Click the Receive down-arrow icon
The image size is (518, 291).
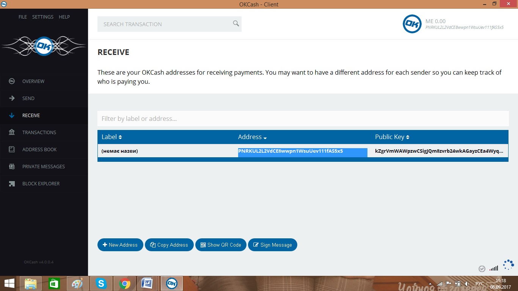[12, 115]
